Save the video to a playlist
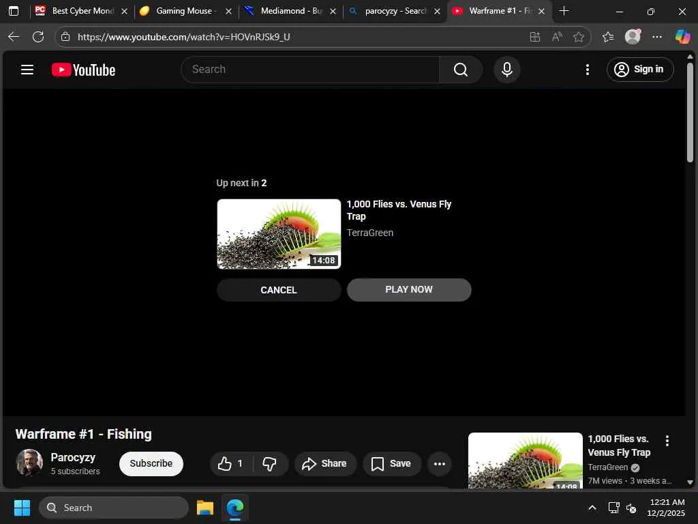 tap(391, 464)
